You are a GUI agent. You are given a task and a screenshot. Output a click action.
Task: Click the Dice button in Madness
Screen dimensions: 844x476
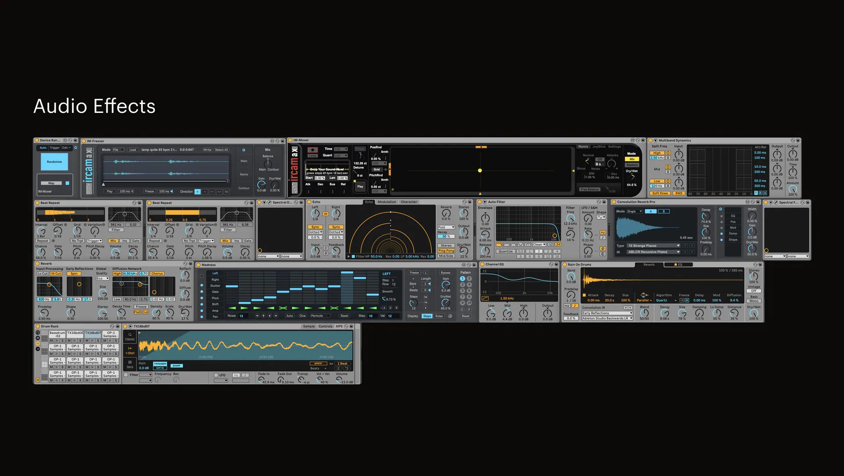click(x=302, y=316)
